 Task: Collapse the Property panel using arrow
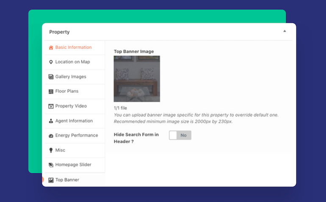click(x=285, y=31)
